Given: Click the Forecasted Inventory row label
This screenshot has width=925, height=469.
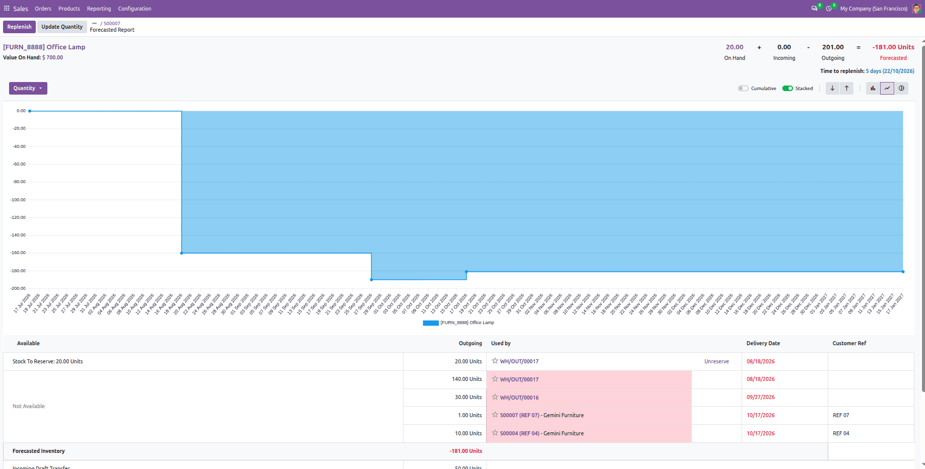Looking at the screenshot, I should pos(39,451).
